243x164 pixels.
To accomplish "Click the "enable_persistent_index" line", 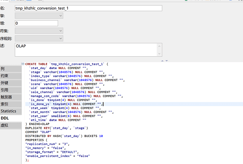I will 57,156.
